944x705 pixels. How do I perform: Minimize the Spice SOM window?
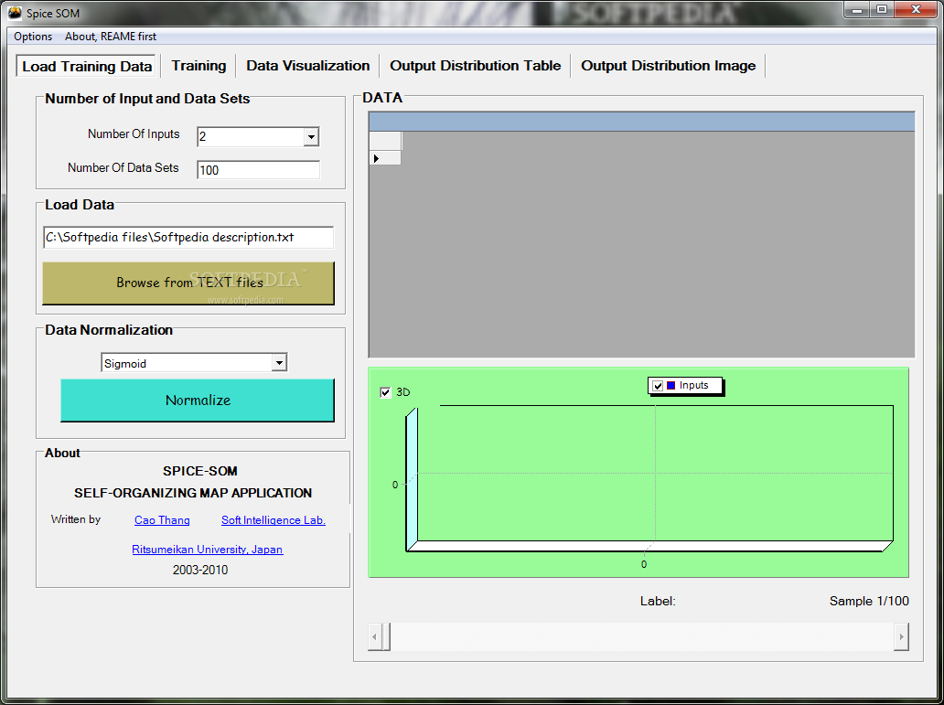click(x=857, y=10)
